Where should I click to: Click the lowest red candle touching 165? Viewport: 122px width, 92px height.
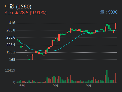click(33, 57)
